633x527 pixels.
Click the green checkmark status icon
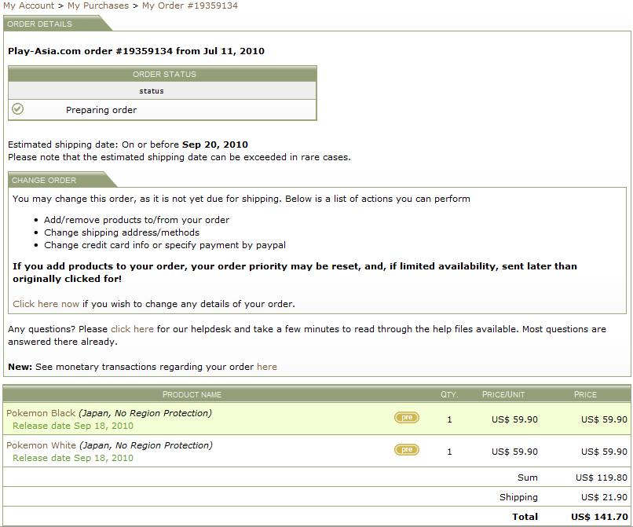point(17,109)
